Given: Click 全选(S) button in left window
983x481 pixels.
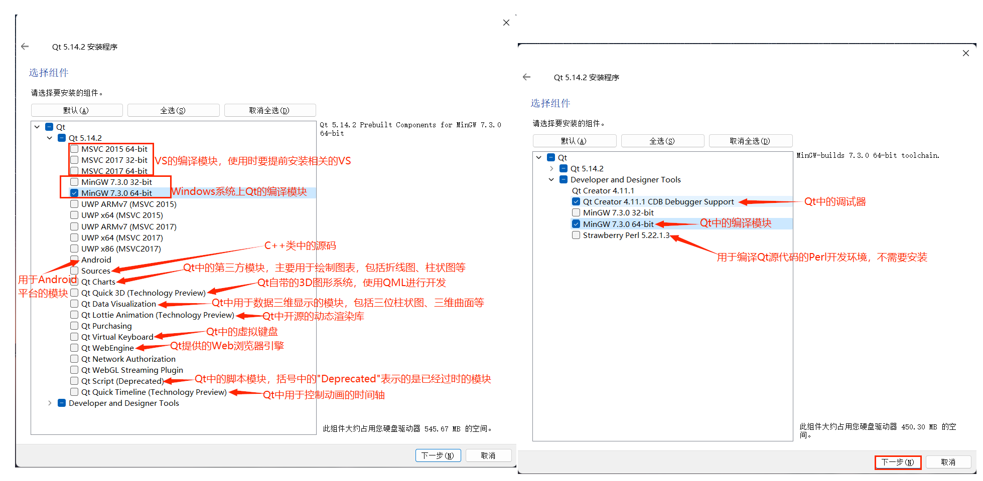Looking at the screenshot, I should pyautogui.click(x=174, y=110).
